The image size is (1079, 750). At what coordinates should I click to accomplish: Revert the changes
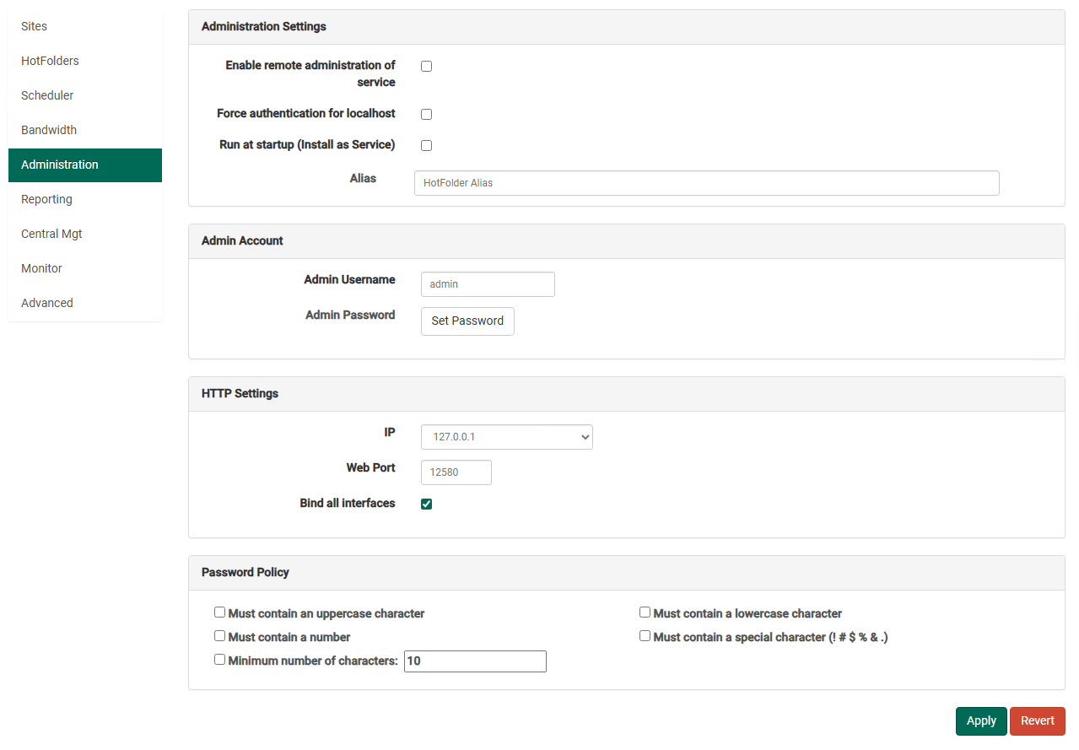pos(1038,720)
